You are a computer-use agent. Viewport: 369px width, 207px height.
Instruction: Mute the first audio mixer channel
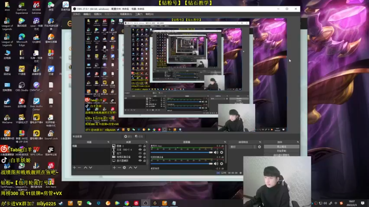click(x=216, y=152)
